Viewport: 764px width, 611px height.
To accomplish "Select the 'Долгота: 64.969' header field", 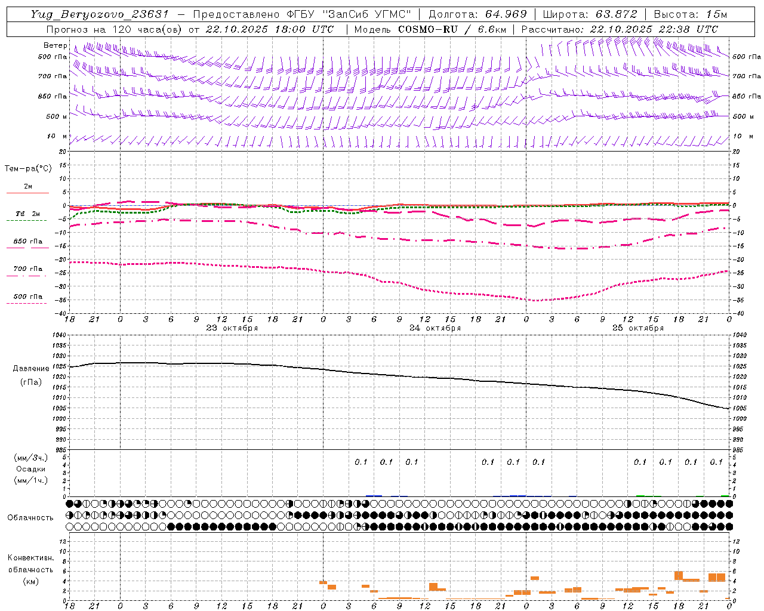I will (x=478, y=14).
